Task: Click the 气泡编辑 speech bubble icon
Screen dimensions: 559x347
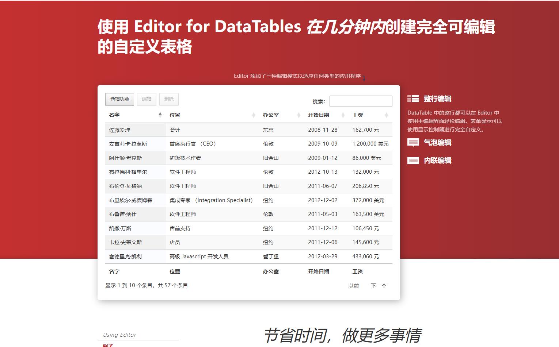Action: [x=413, y=142]
